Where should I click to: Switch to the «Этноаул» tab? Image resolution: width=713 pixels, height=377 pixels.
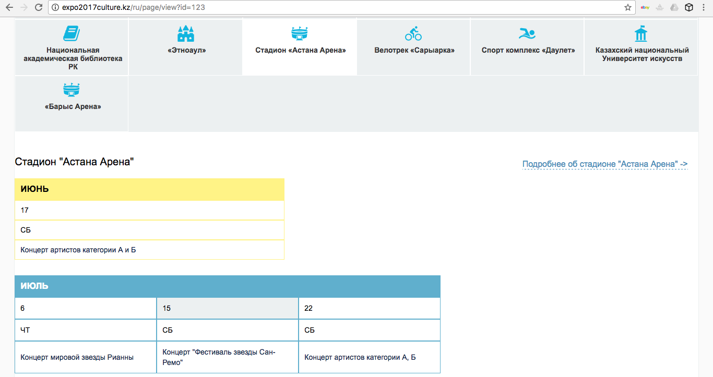186,51
